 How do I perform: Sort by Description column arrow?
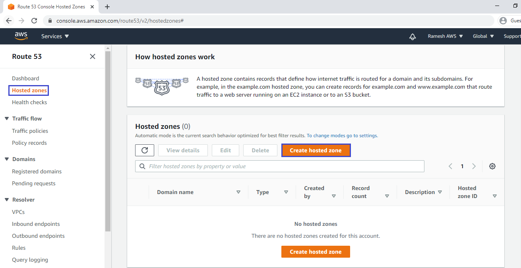[440, 192]
